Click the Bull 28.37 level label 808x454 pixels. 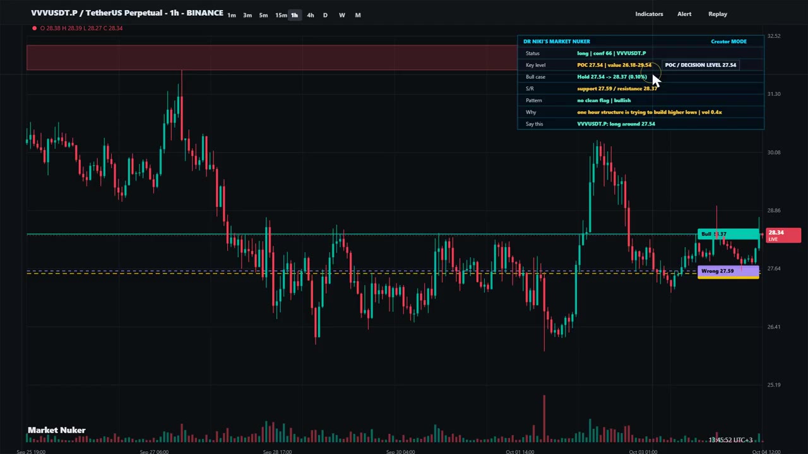(728, 235)
